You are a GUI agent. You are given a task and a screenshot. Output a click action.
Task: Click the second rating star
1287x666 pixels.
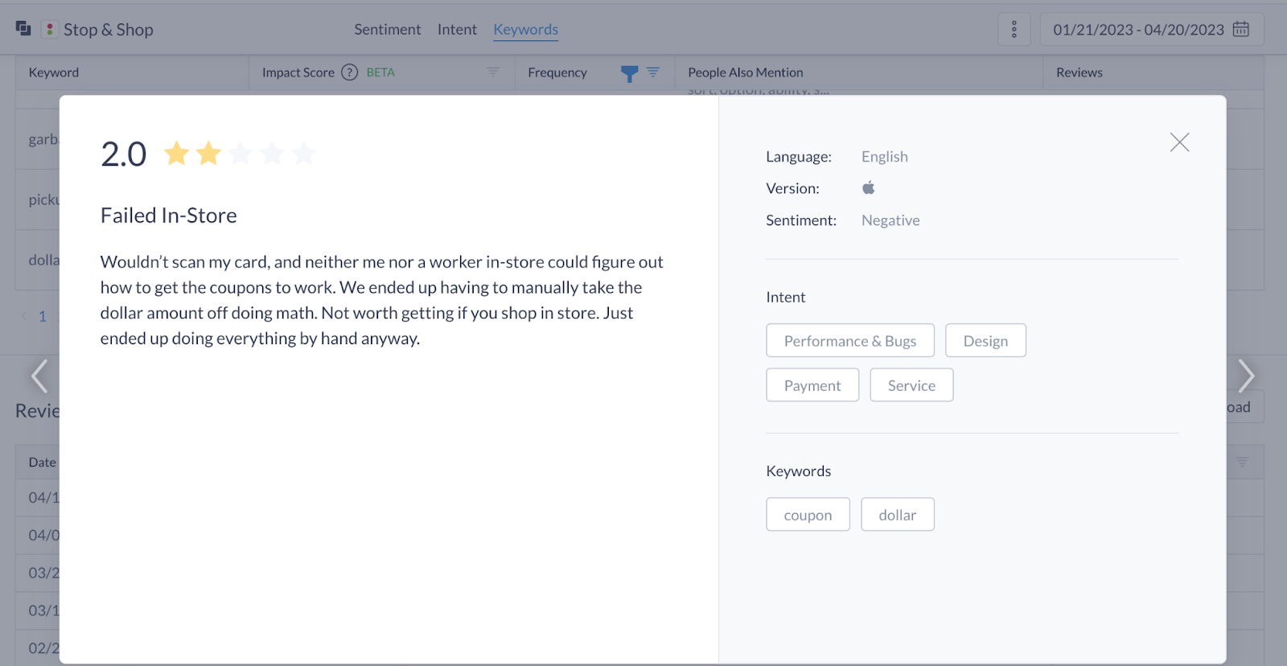208,153
